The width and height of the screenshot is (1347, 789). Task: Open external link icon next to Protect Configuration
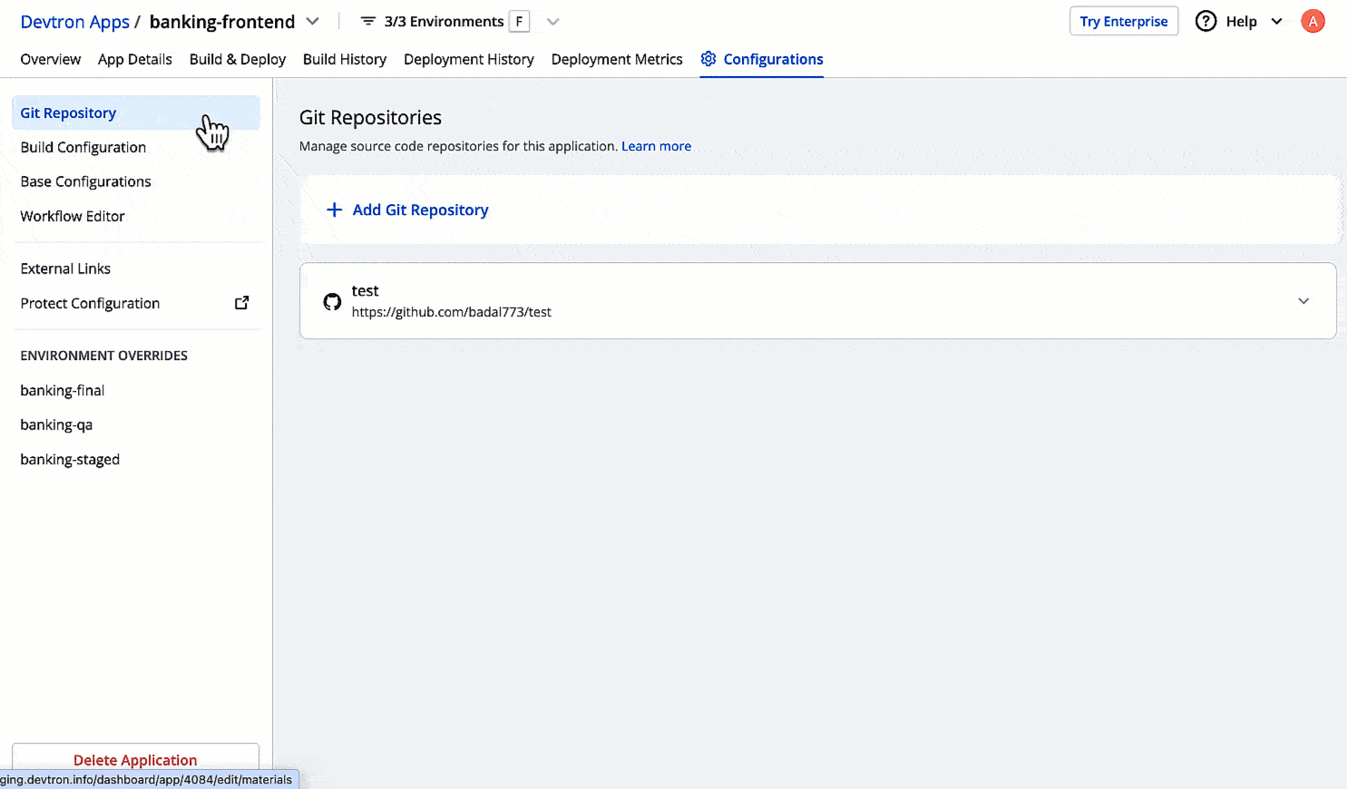tap(242, 303)
